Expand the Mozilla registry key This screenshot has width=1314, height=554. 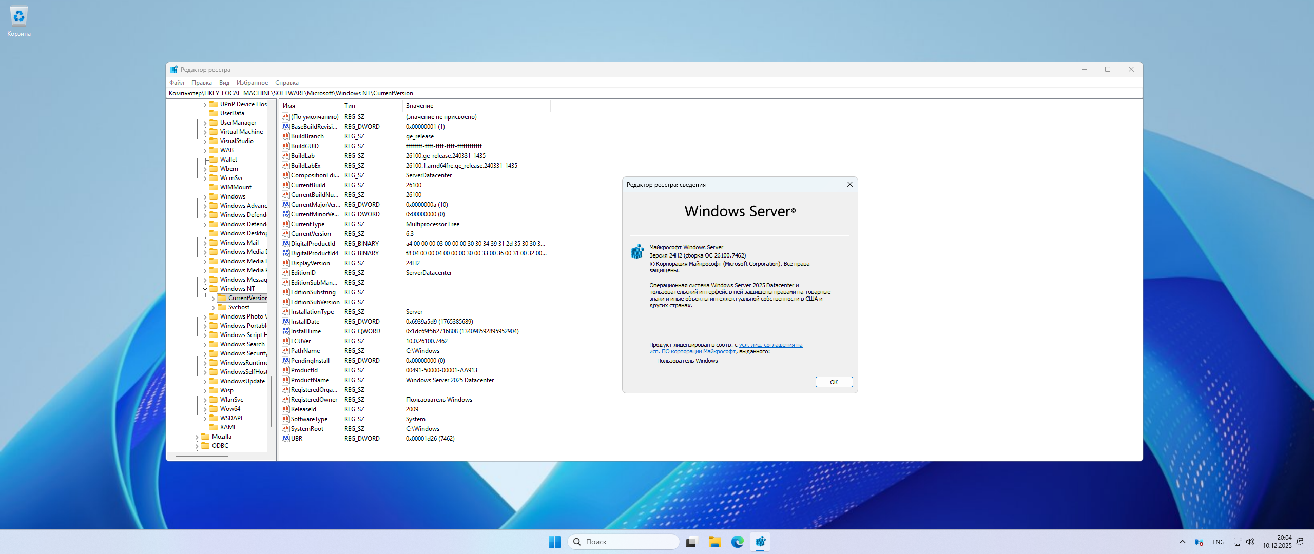pyautogui.click(x=197, y=437)
